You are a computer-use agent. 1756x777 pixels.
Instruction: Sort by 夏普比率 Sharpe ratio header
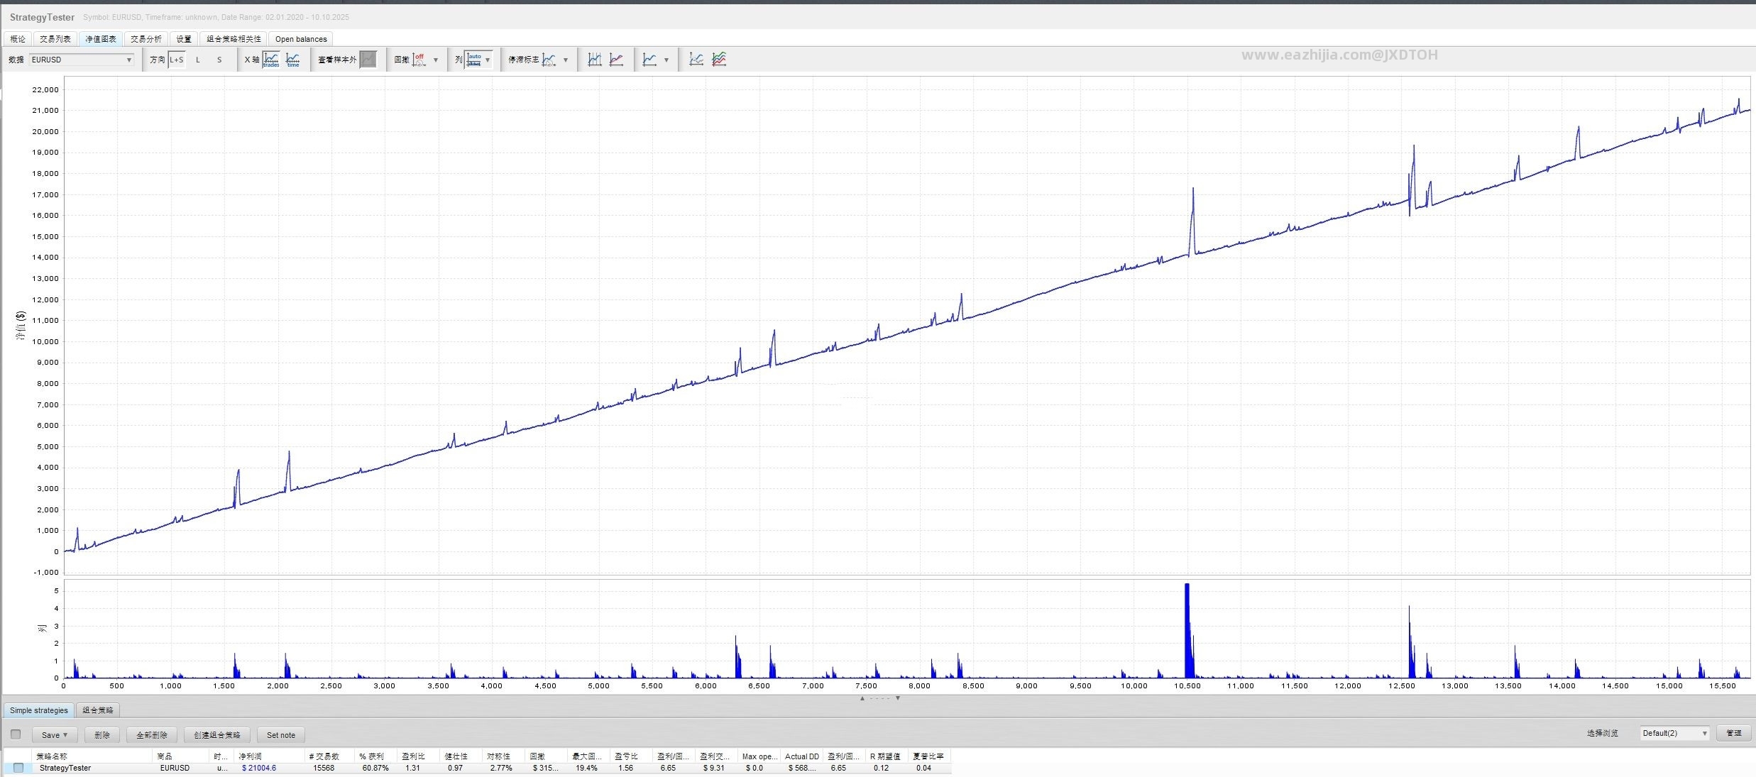pos(930,756)
